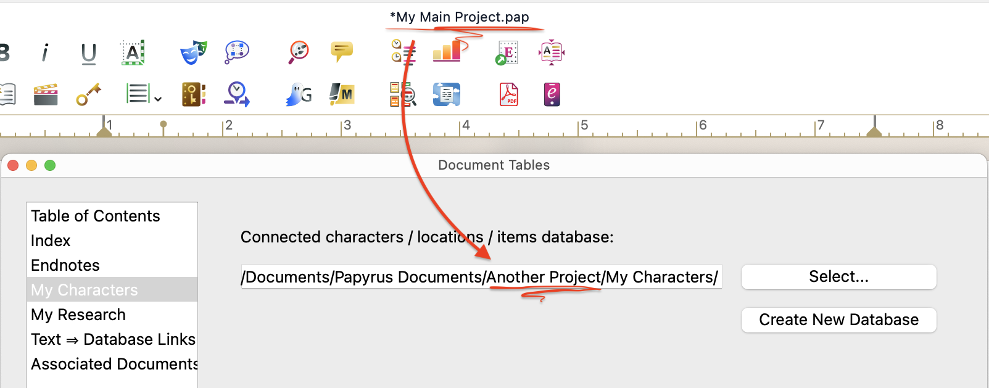Select My Research in the sidebar list
Viewport: 989px width, 388px height.
(78, 315)
